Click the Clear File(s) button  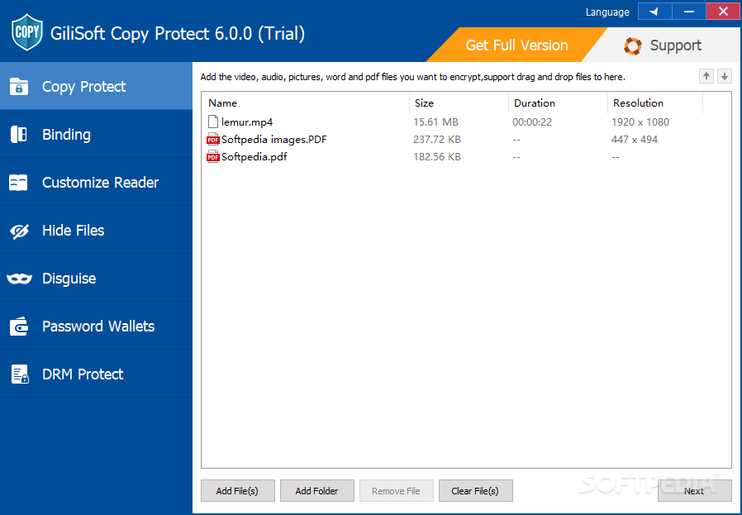click(476, 491)
